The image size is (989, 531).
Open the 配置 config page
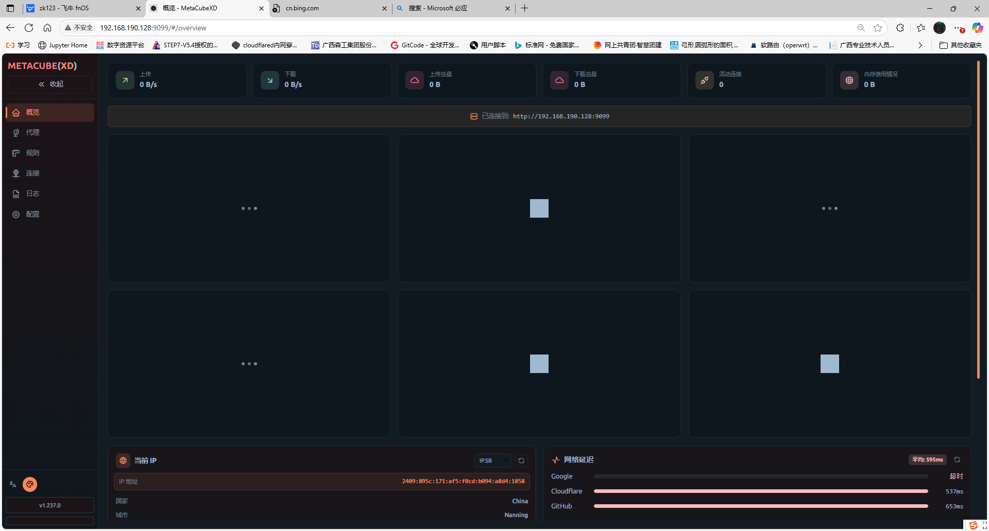click(50, 214)
